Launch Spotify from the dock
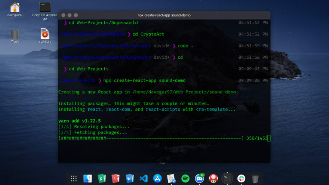 (x=185, y=179)
